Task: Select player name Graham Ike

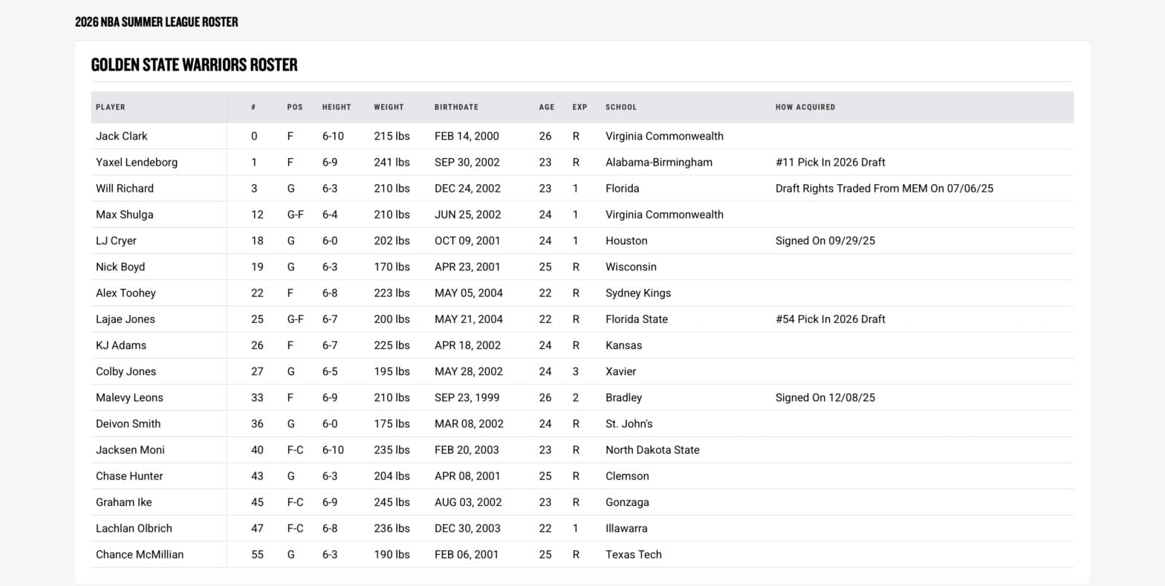Action: (123, 502)
